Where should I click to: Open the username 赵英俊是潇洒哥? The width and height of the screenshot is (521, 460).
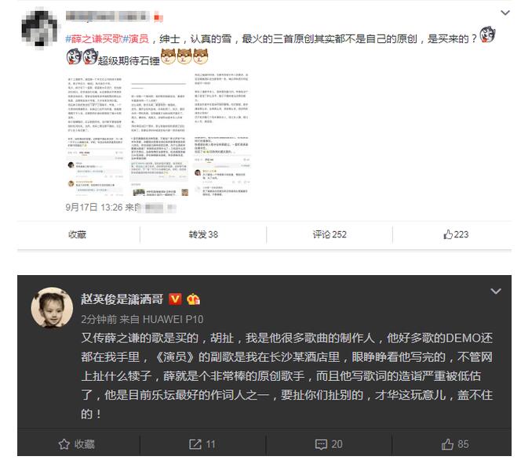pos(122,299)
